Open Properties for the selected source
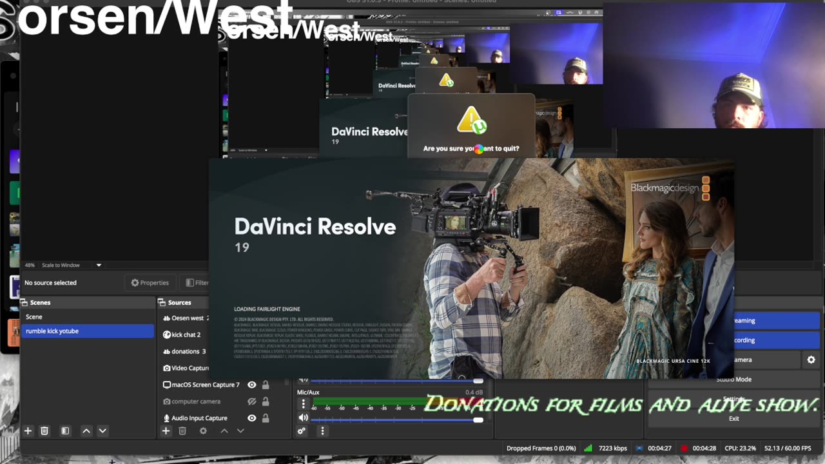Image resolution: width=825 pixels, height=464 pixels. click(150, 282)
